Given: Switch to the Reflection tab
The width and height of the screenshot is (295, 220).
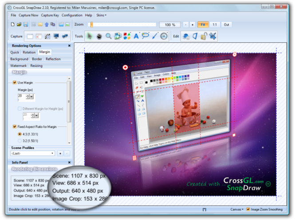Looking at the screenshot, I should [53, 59].
